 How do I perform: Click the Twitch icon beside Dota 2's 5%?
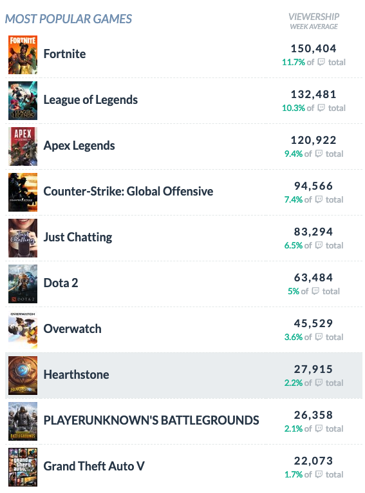pyautogui.click(x=315, y=291)
